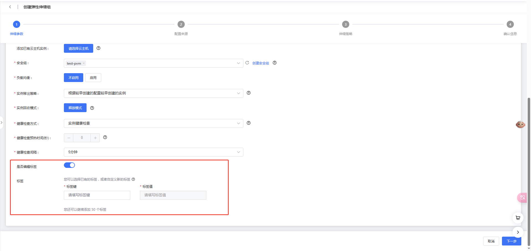Go back using the header back arrow
Screen dimensions: 531x251
click(x=10, y=7)
